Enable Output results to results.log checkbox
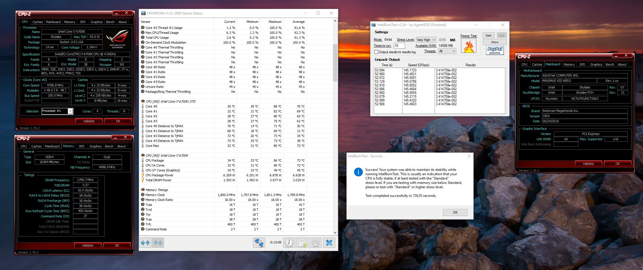643x270 pixels. [x=376, y=52]
